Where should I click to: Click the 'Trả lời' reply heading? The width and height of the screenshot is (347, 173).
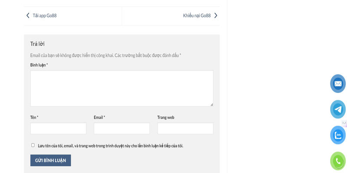(37, 44)
